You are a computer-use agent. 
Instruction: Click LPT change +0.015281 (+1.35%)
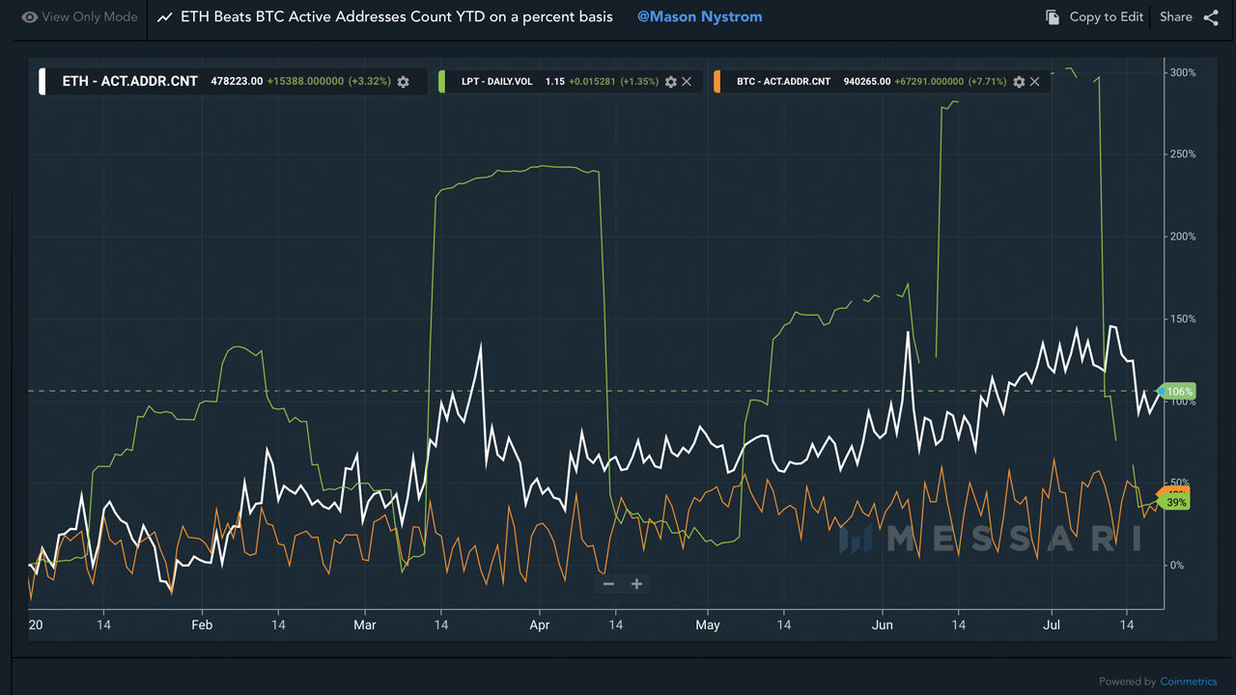point(613,82)
